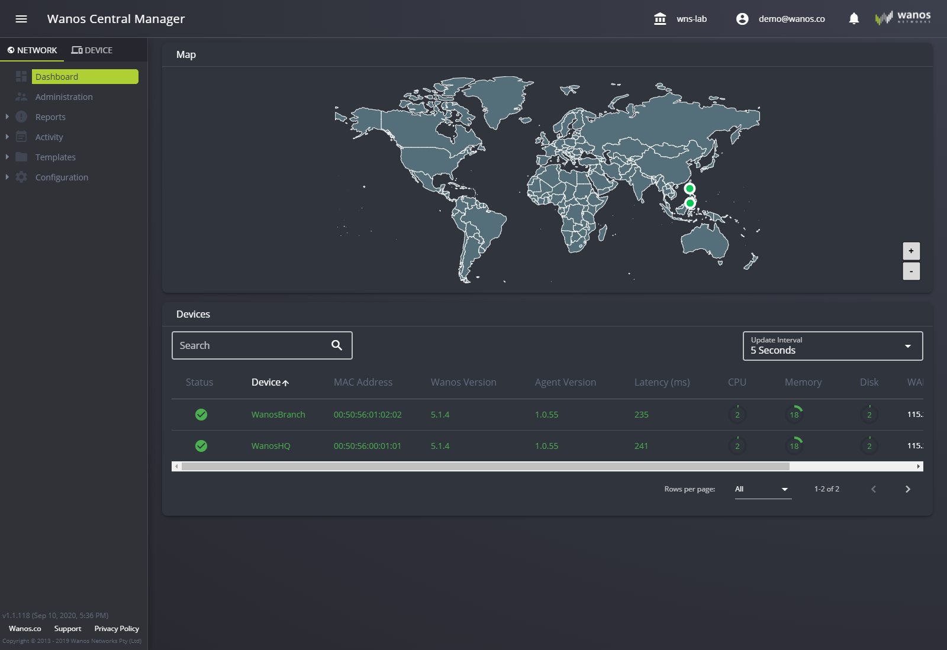947x650 pixels.
Task: Click the WanosBranch green status checkmark
Action: click(201, 415)
